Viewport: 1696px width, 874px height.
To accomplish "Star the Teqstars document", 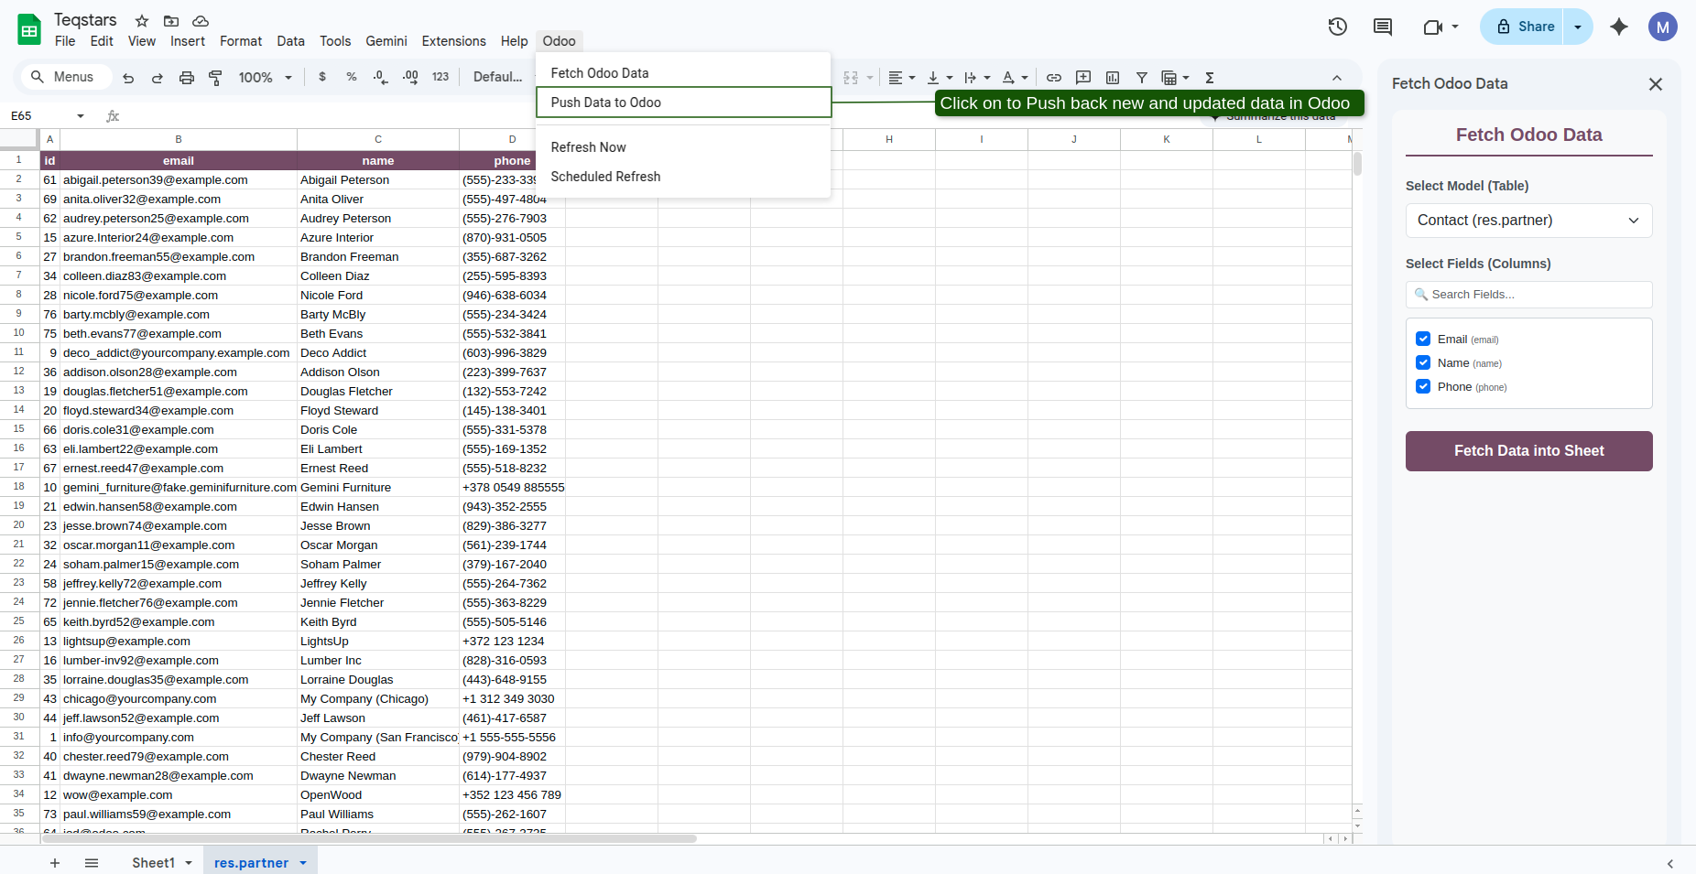I will [142, 20].
